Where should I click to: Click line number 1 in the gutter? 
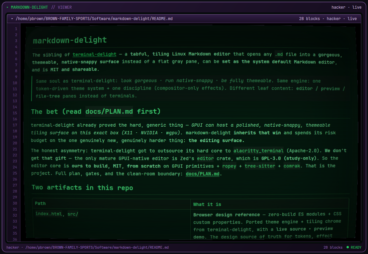[16, 29]
